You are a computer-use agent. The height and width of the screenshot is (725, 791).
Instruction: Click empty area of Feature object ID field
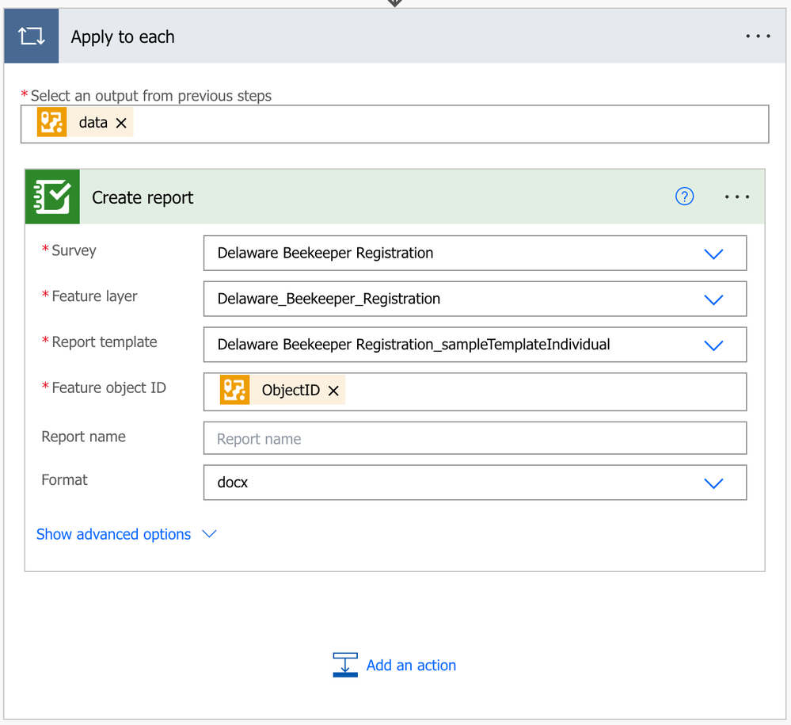click(546, 391)
